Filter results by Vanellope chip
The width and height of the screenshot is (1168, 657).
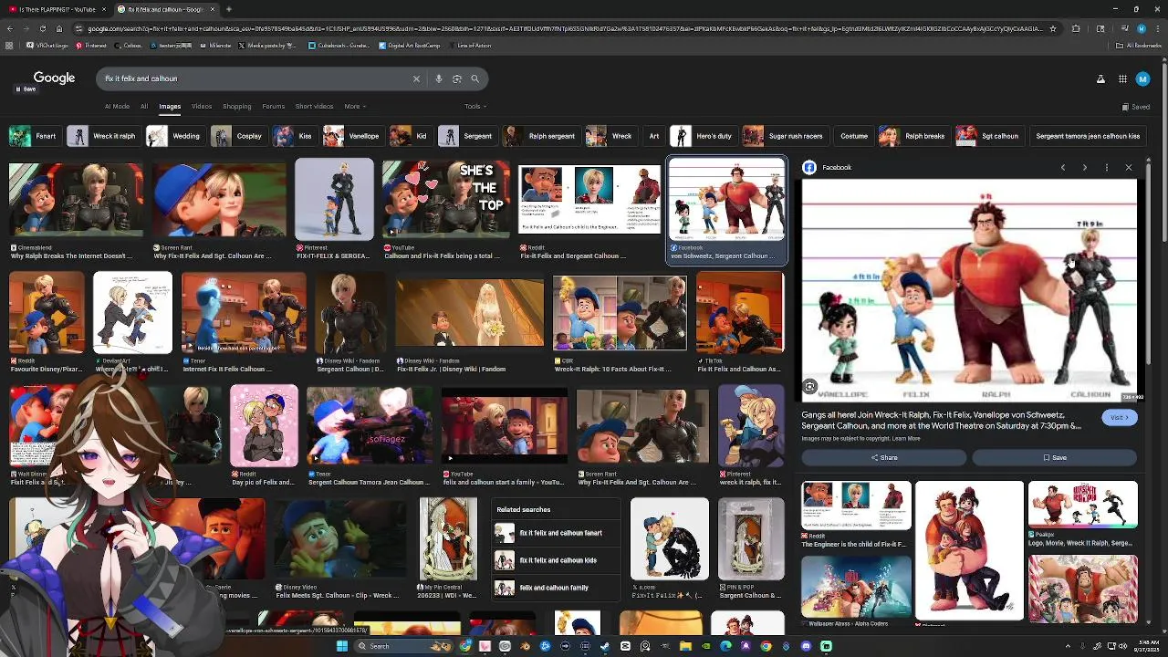[351, 136]
